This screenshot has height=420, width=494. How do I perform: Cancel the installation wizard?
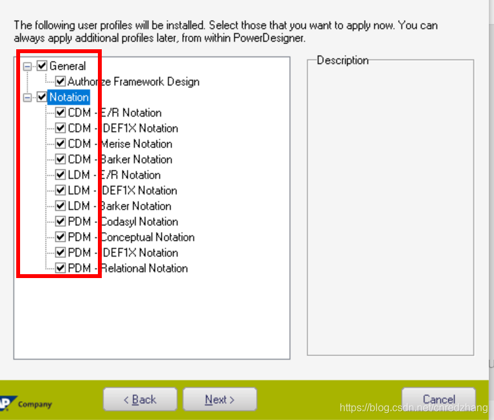438,399
